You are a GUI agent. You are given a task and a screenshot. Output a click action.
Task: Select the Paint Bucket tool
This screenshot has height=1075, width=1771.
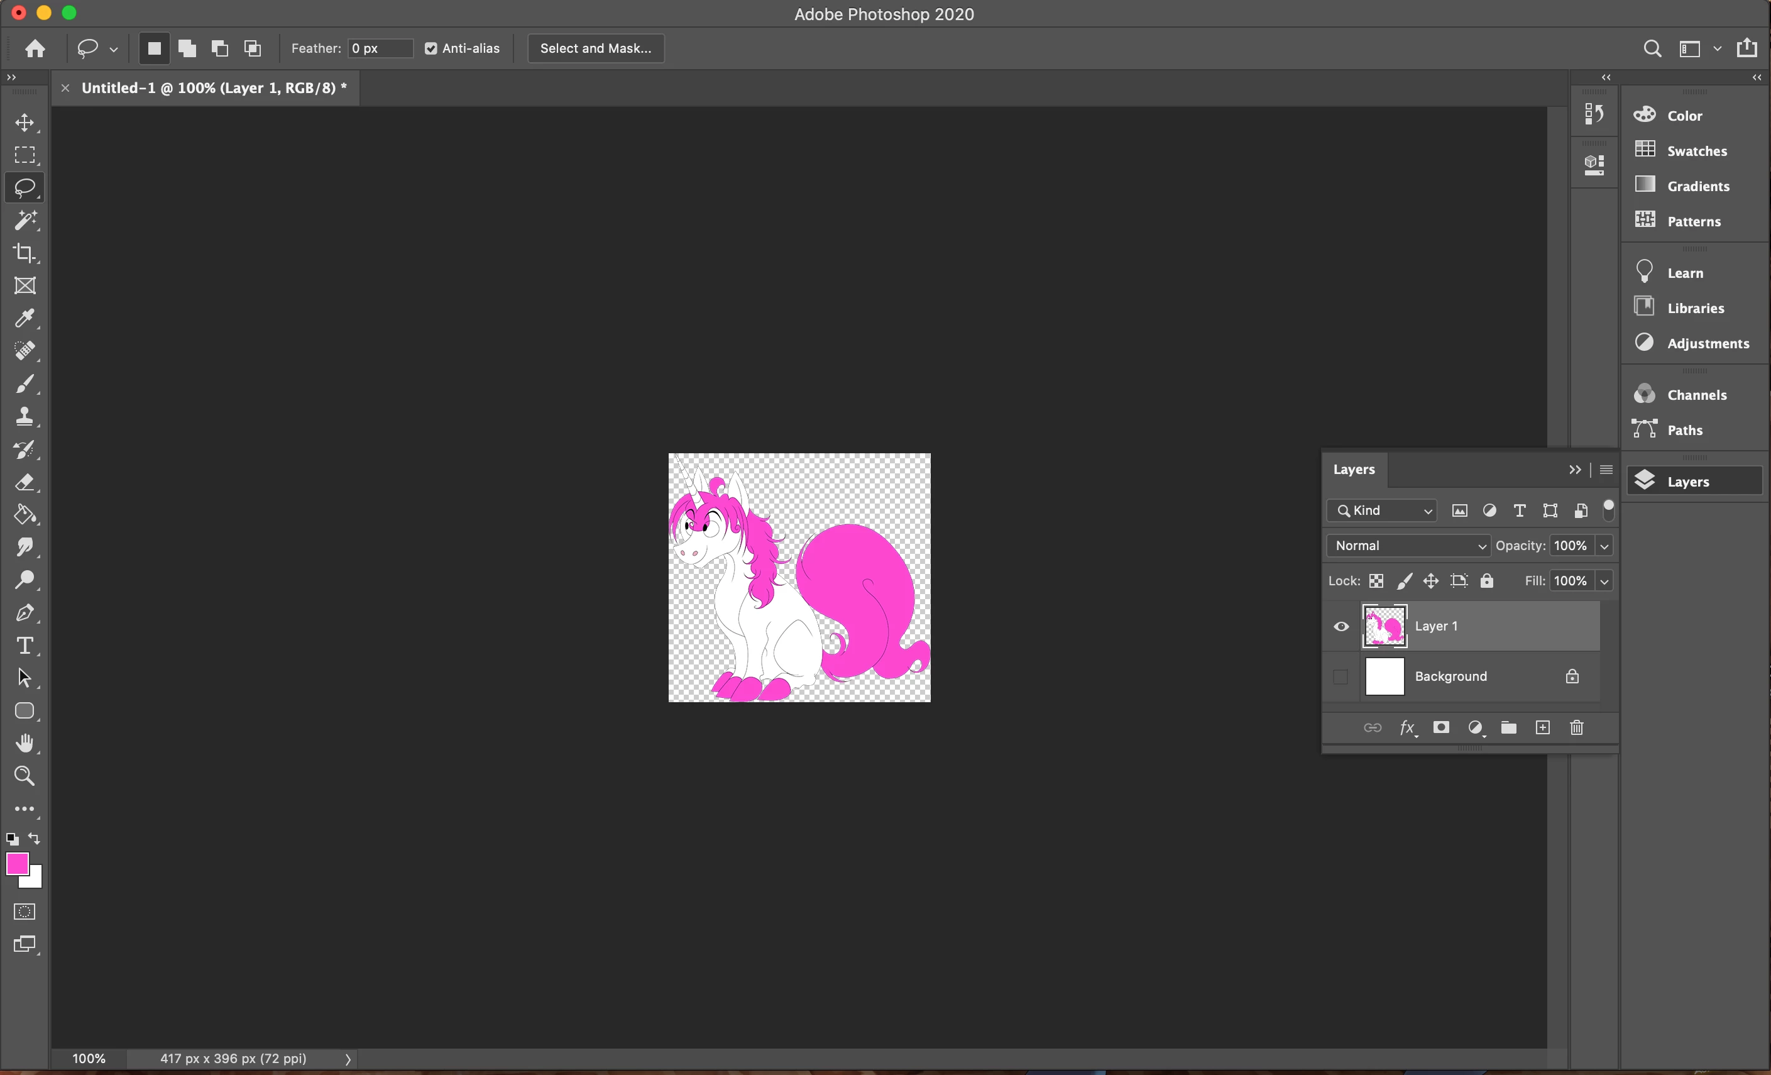(25, 514)
